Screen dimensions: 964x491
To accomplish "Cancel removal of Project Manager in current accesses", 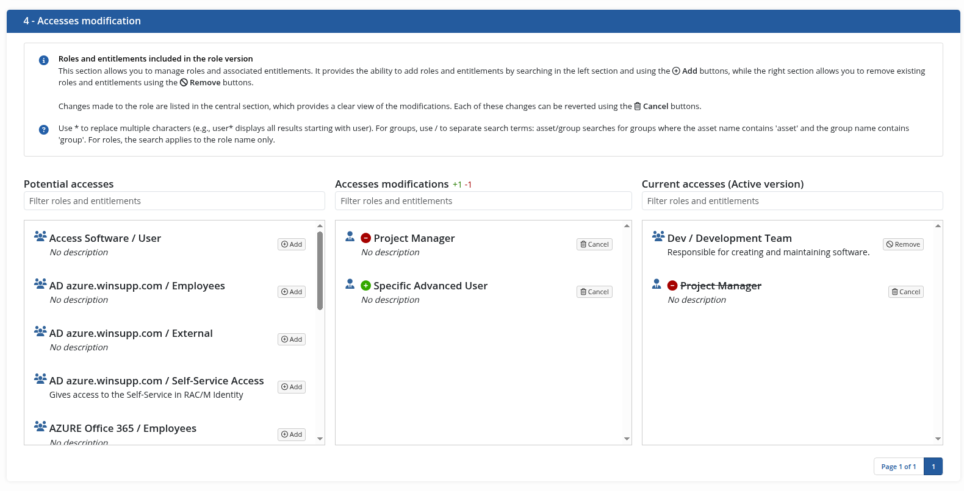I will point(906,292).
